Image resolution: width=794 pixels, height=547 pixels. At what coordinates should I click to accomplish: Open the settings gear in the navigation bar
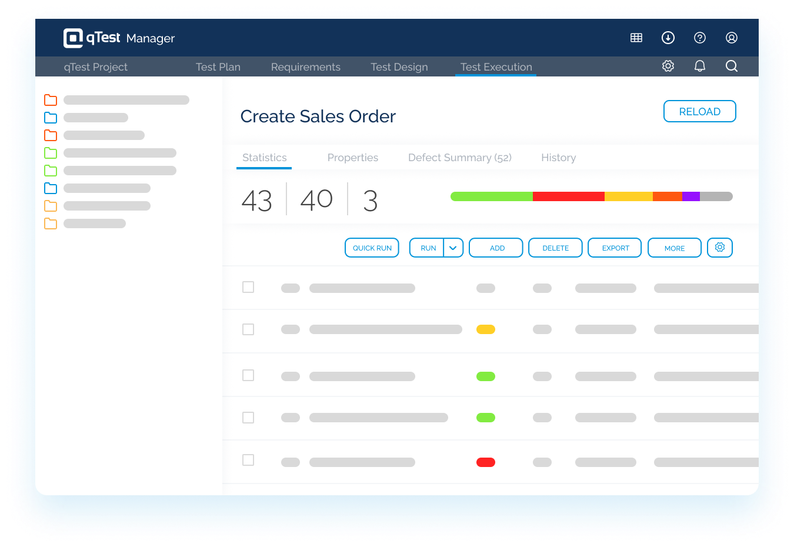click(x=668, y=66)
